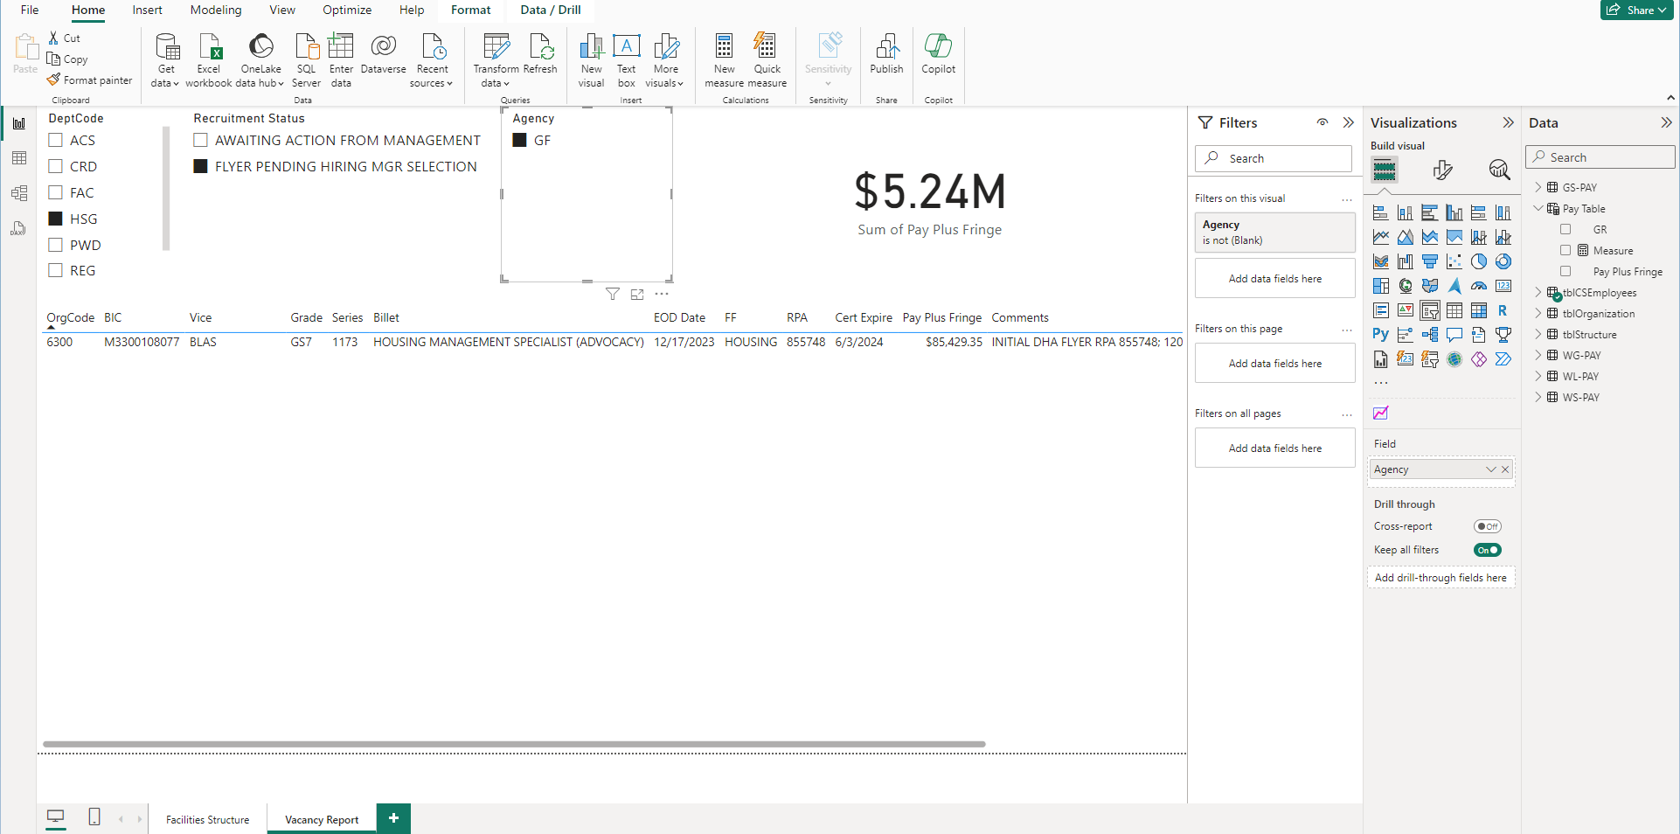1680x834 pixels.
Task: Open the Data / Drill ribbon tab
Action: [551, 10]
